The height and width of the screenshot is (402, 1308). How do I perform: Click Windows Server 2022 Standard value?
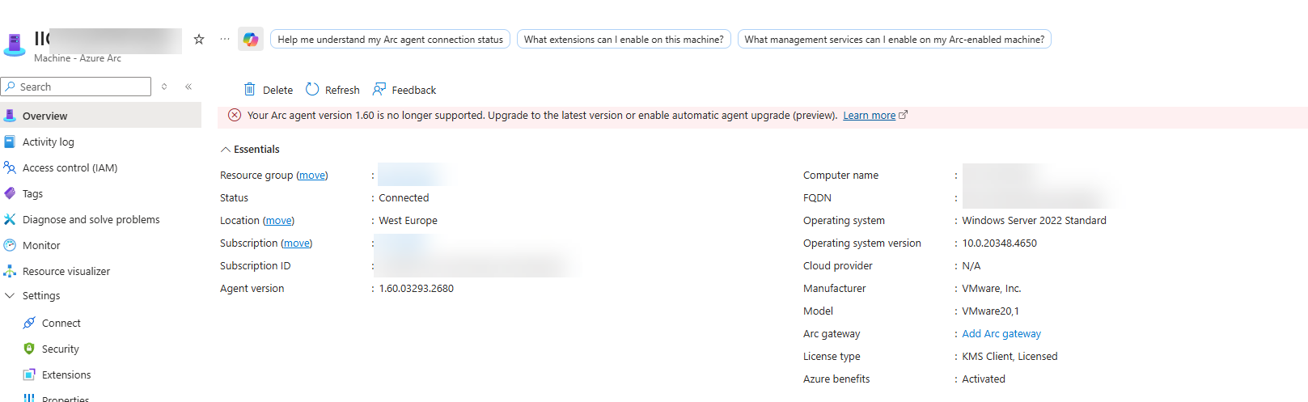[x=1035, y=220]
